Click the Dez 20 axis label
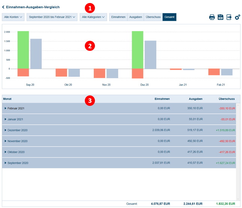 [x=144, y=85]
